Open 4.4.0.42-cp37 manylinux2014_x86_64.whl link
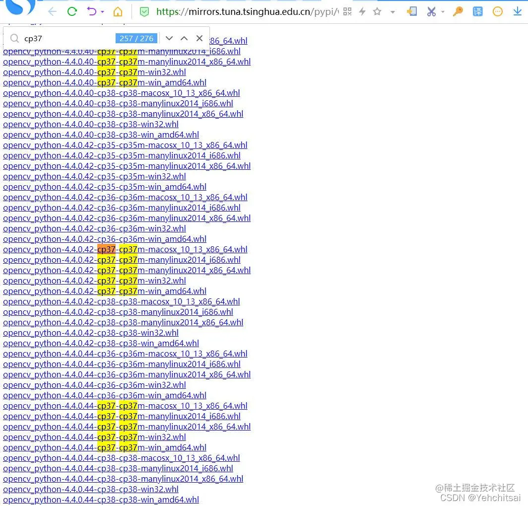 tap(127, 271)
